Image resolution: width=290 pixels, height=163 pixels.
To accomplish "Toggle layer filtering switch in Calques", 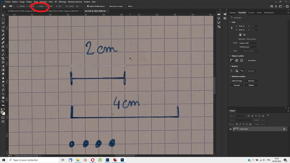I will (268, 115).
